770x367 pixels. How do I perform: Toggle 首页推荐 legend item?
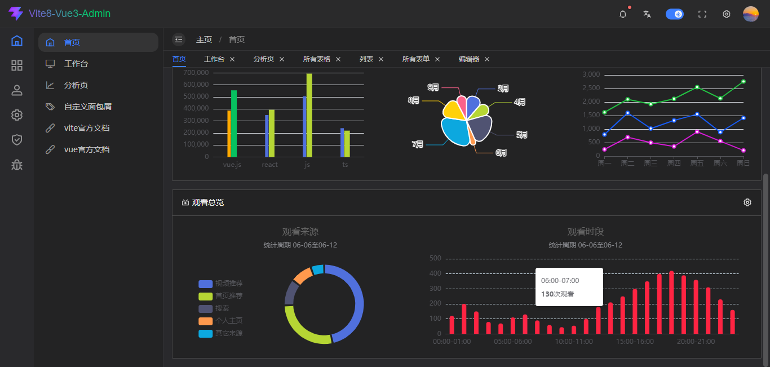[221, 296]
